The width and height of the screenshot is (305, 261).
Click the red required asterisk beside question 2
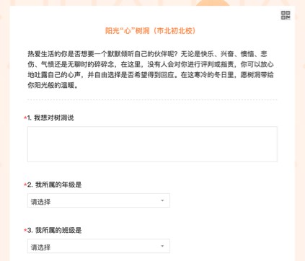click(25, 185)
